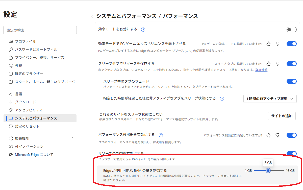303x190 pixels.
Task: Click the RAM limit slider handle
Action: (268, 171)
